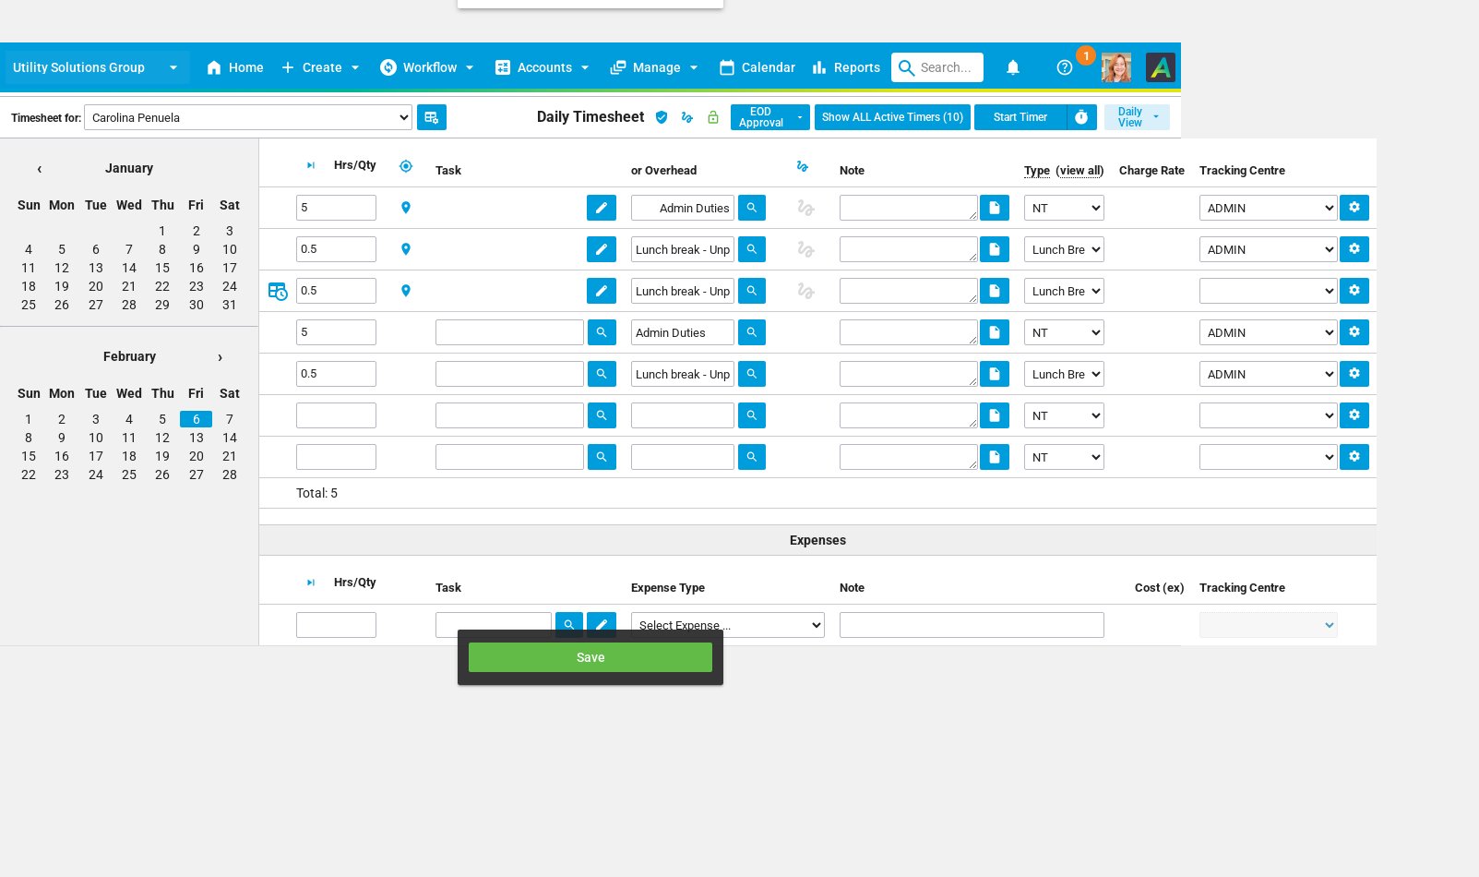
Task: Click Show ALL Active Timers button
Action: 891,117
